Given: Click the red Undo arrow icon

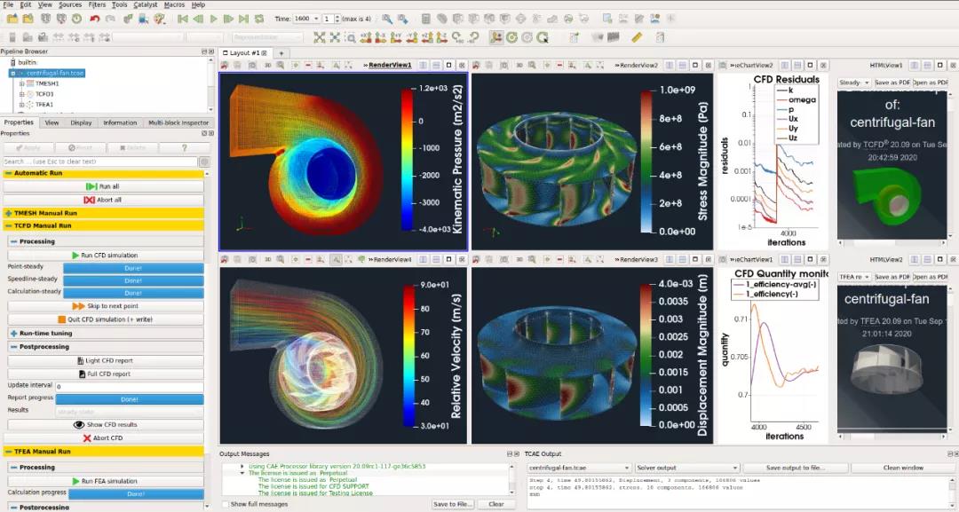Looking at the screenshot, I should click(94, 19).
